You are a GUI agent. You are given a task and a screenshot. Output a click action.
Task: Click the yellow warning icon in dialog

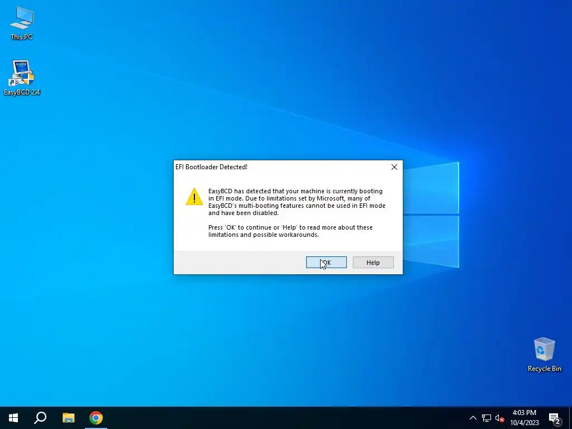(x=194, y=197)
